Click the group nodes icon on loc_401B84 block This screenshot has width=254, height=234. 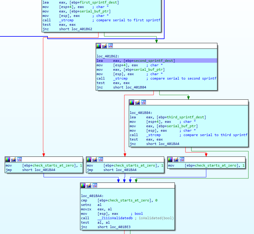pyautogui.click(x=144, y=102)
